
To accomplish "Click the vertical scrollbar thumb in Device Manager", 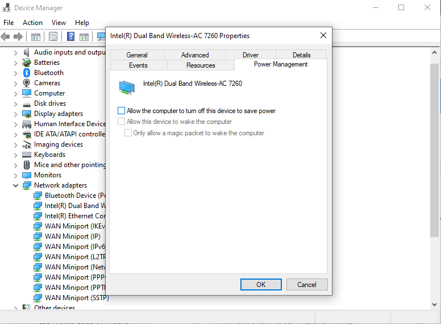I will point(434,150).
